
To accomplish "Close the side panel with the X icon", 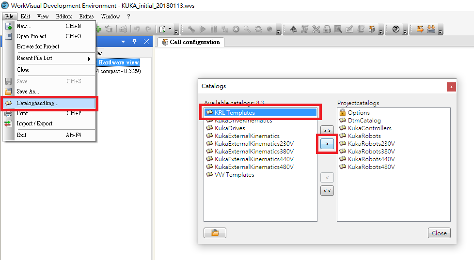I will [146, 41].
